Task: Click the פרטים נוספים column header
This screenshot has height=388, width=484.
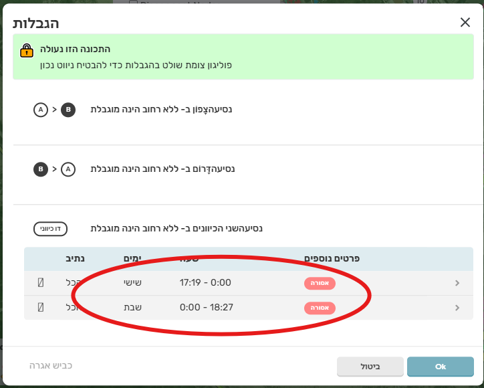Action: click(332, 258)
